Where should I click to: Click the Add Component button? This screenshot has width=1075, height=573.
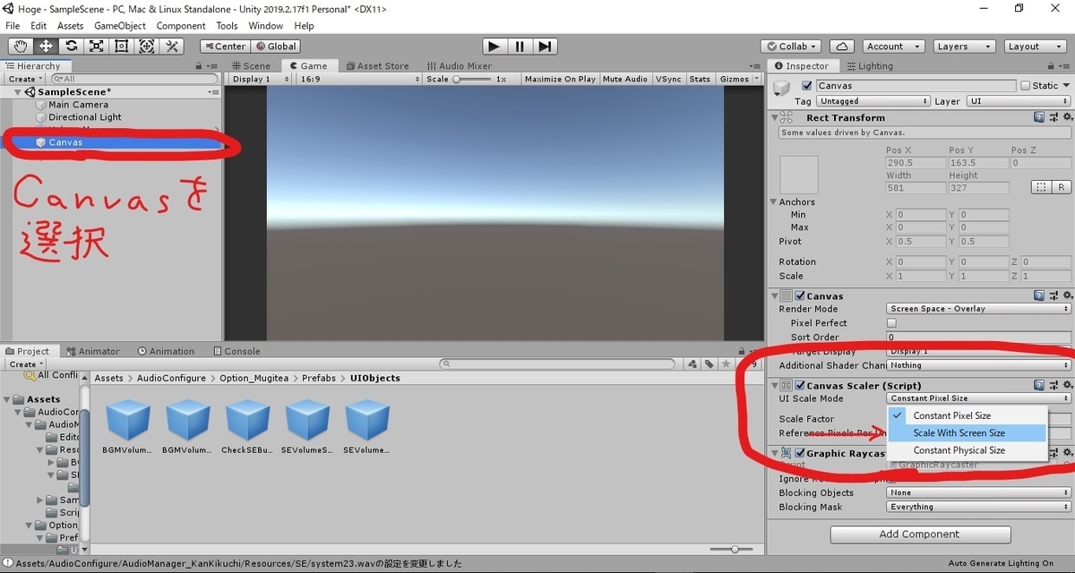[920, 534]
